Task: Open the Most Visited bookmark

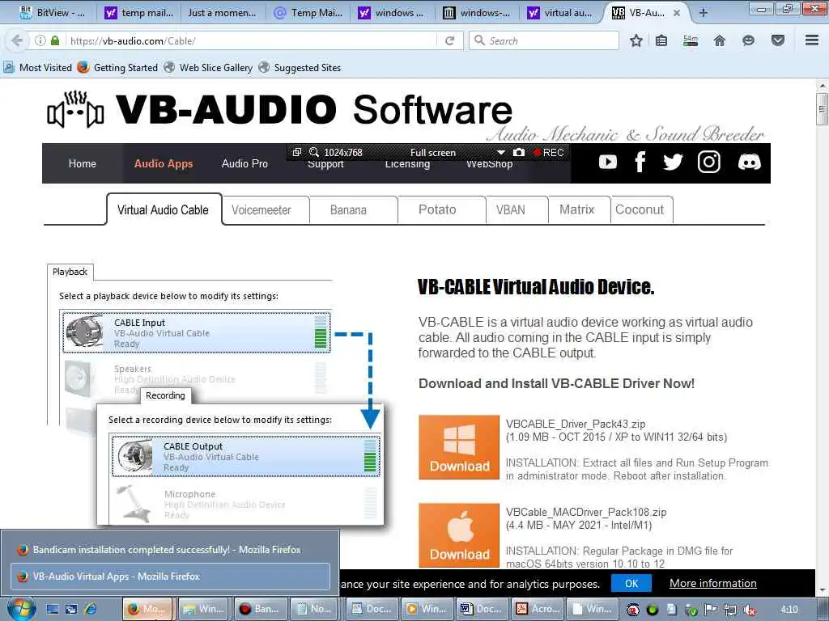Action: 37,68
